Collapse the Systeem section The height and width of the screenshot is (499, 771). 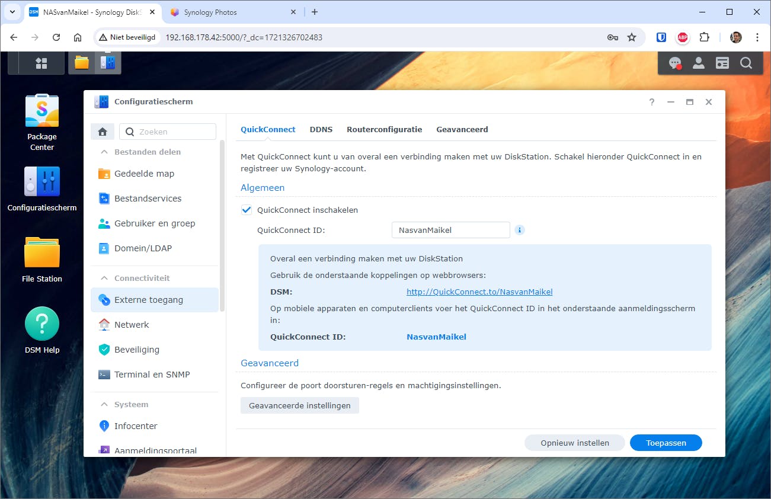tap(104, 404)
